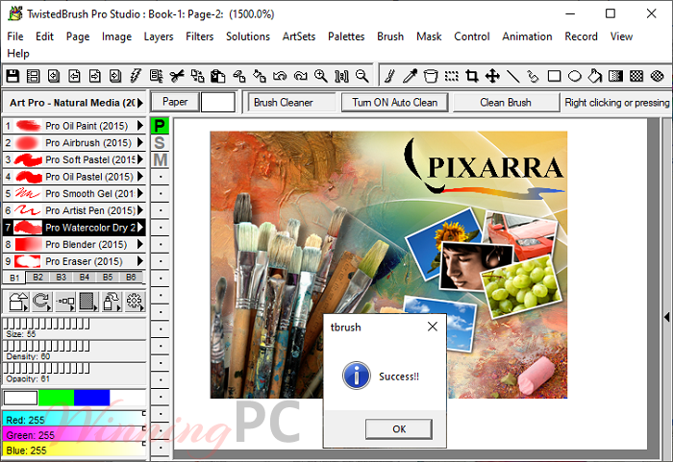Click the Undo curved arrow icon
Screen dimensions: 673x462
point(280,76)
